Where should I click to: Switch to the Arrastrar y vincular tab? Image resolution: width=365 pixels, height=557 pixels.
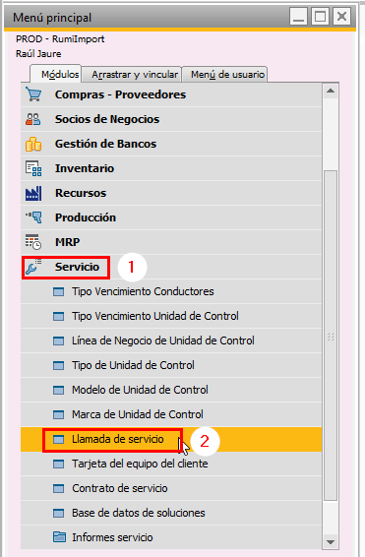click(x=135, y=75)
